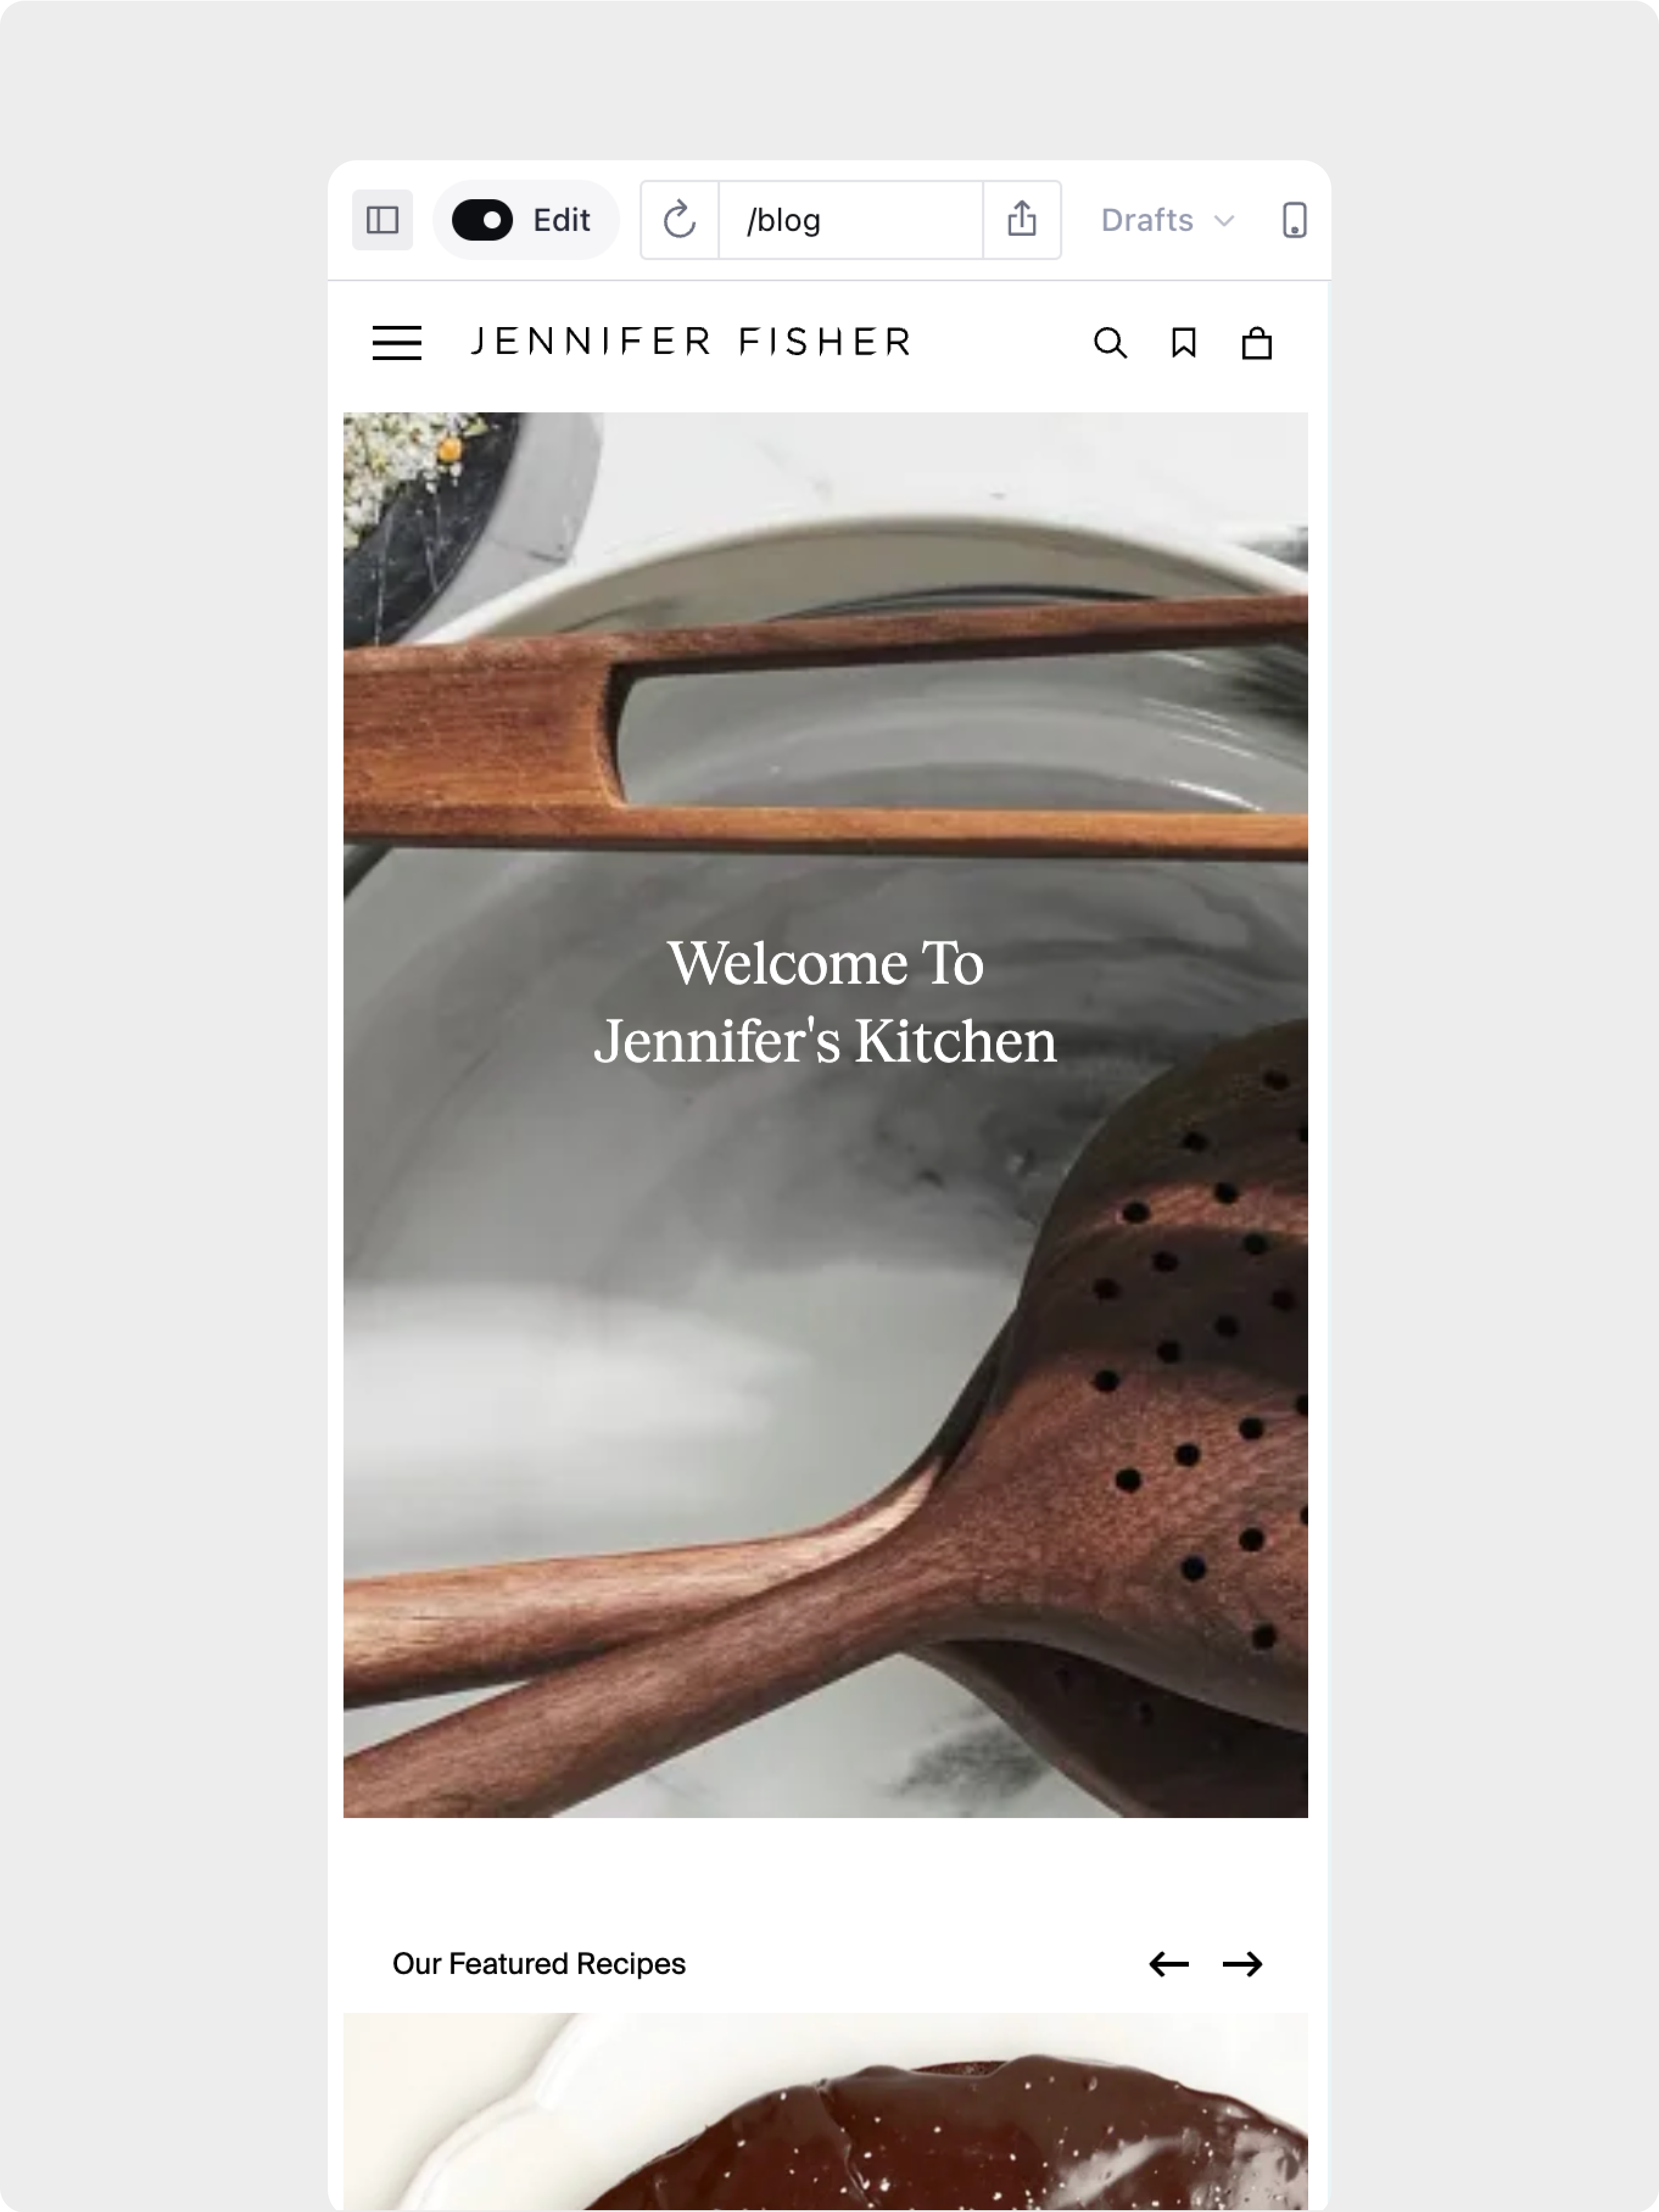Go to next featured recipe arrow

coord(1243,1964)
